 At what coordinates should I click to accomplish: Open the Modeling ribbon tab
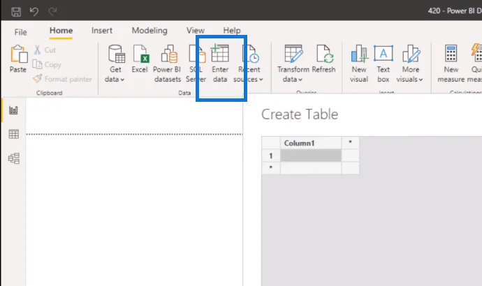(149, 31)
